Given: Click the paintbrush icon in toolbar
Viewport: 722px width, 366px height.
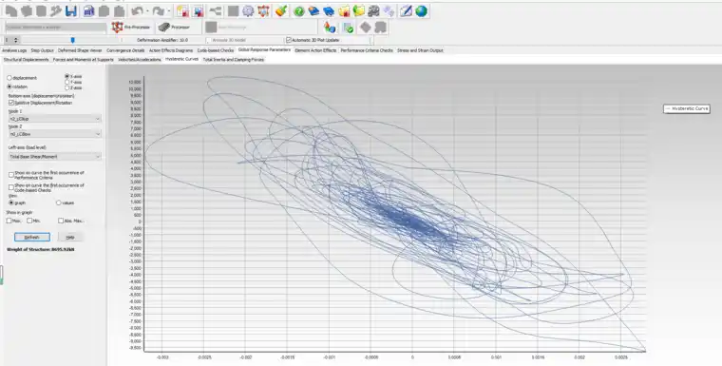Looking at the screenshot, I should 281,10.
